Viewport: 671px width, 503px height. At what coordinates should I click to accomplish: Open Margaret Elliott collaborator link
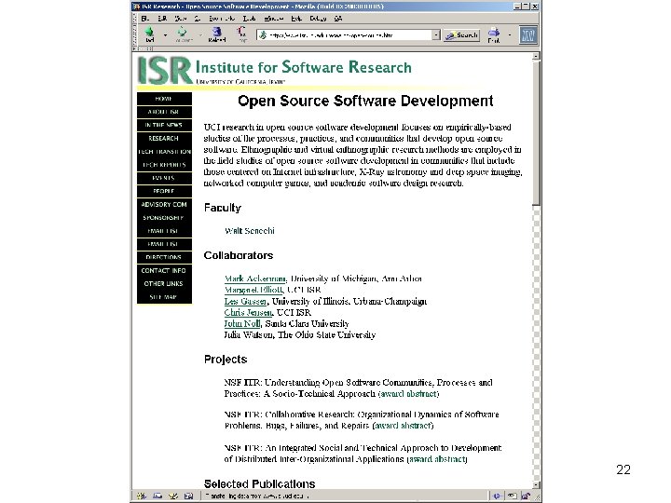tap(253, 290)
